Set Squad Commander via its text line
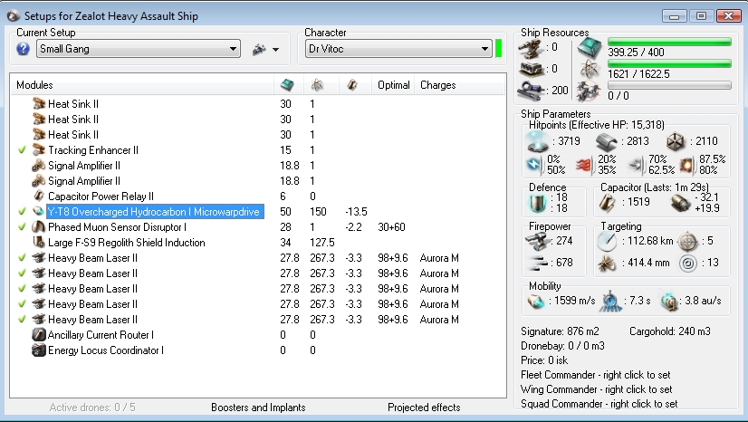This screenshot has height=422, width=748. point(599,403)
